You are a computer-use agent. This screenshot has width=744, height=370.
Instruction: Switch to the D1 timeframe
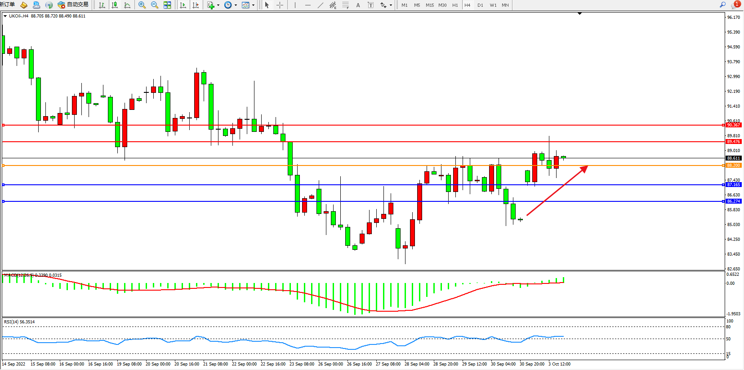480,5
